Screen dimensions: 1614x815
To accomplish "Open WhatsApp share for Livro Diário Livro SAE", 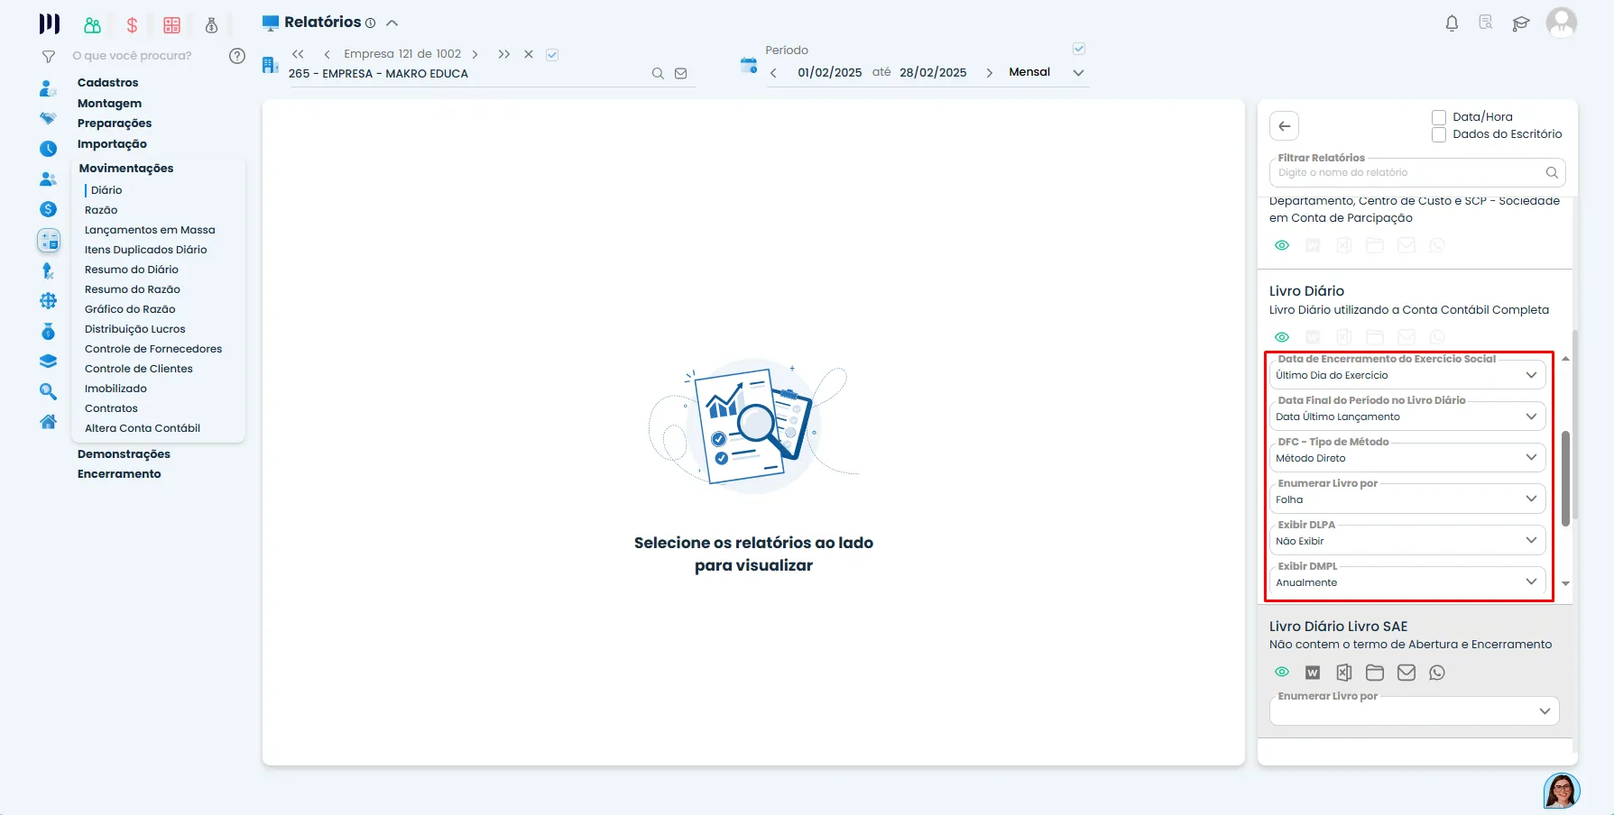I will [1437, 673].
